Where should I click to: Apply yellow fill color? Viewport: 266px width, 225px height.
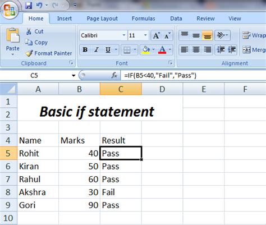[x=146, y=49]
